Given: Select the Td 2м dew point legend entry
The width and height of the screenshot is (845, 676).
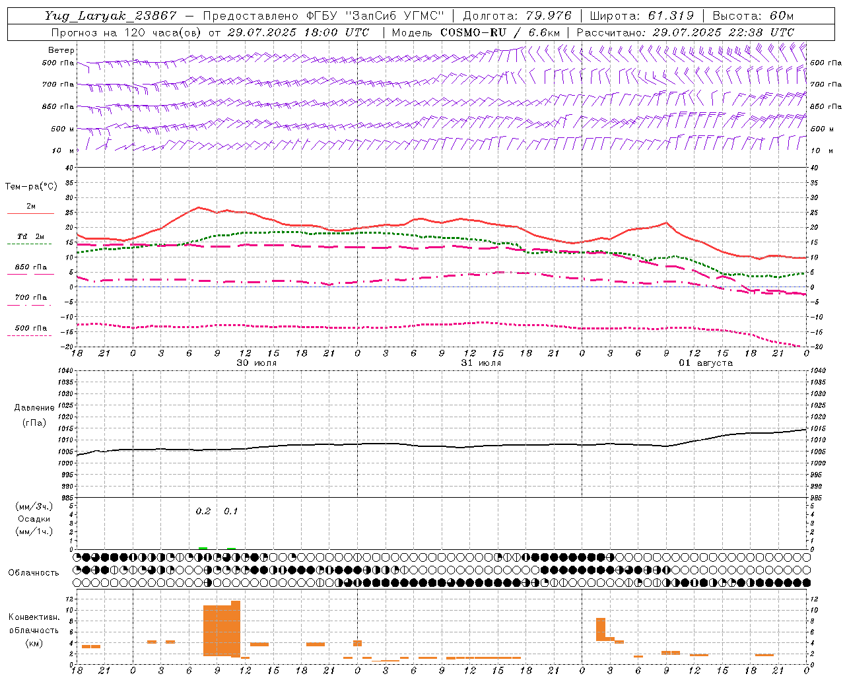Looking at the screenshot, I should pos(30,236).
